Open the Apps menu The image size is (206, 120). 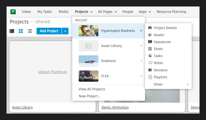point(145,12)
